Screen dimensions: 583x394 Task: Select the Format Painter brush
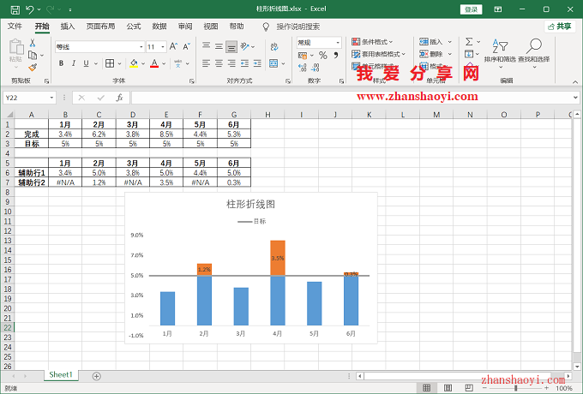click(x=33, y=67)
